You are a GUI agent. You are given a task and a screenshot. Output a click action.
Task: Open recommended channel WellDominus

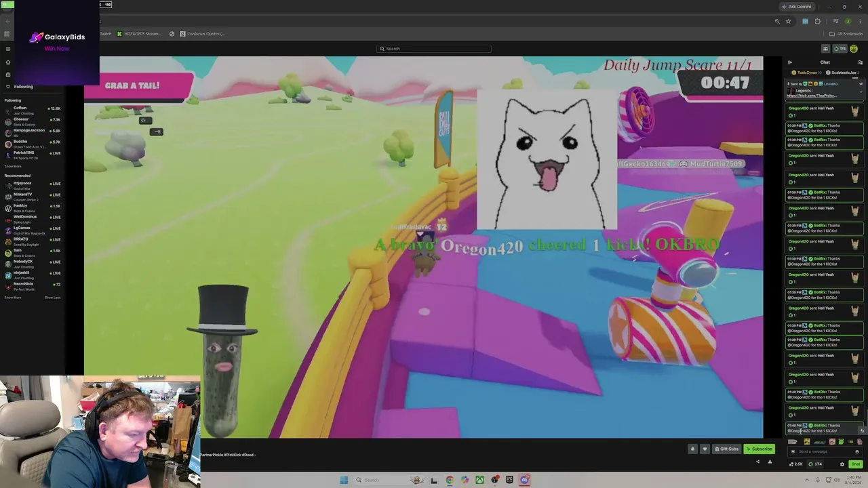point(33,218)
